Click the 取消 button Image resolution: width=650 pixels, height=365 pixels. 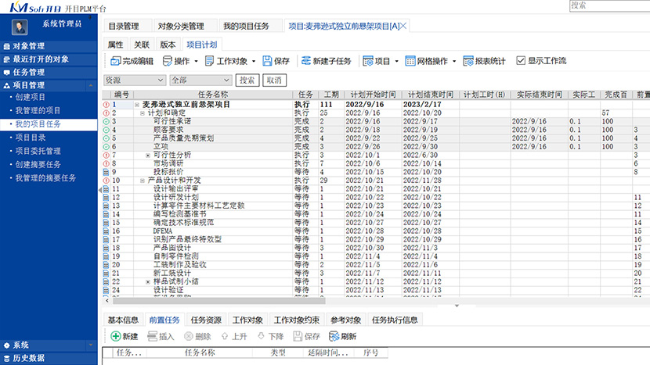click(x=273, y=80)
